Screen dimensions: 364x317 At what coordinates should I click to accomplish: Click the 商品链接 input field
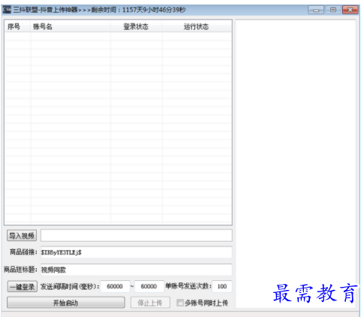(x=137, y=252)
